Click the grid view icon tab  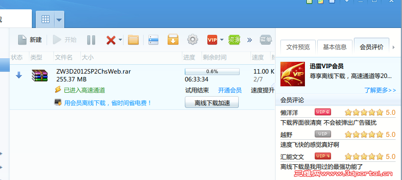point(46,19)
